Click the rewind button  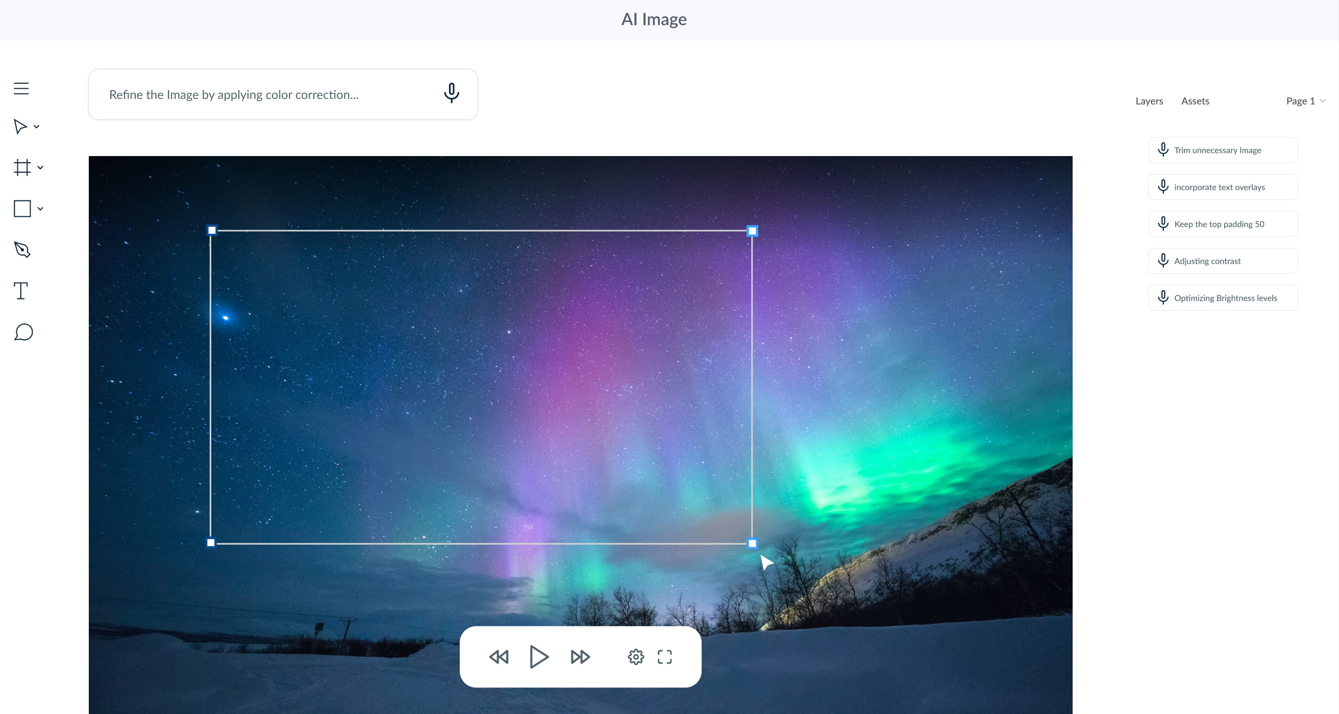coord(499,657)
